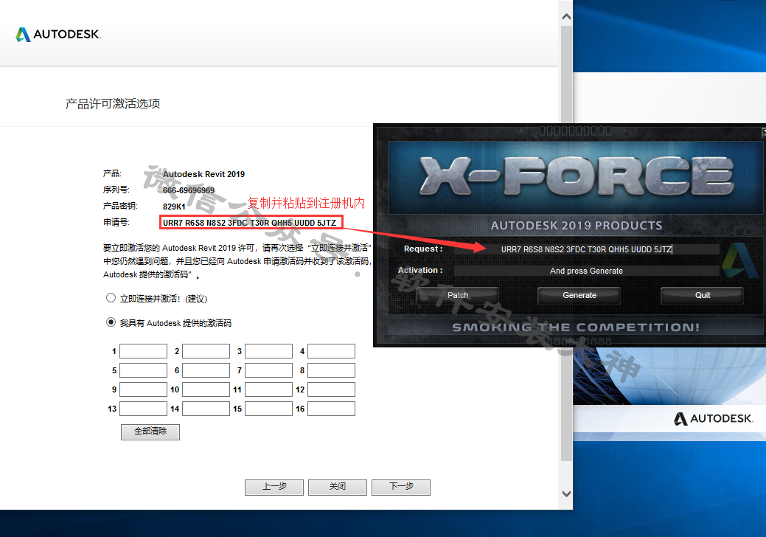Close the X-Force window with its X button
The width and height of the screenshot is (766, 537).
coord(764,133)
